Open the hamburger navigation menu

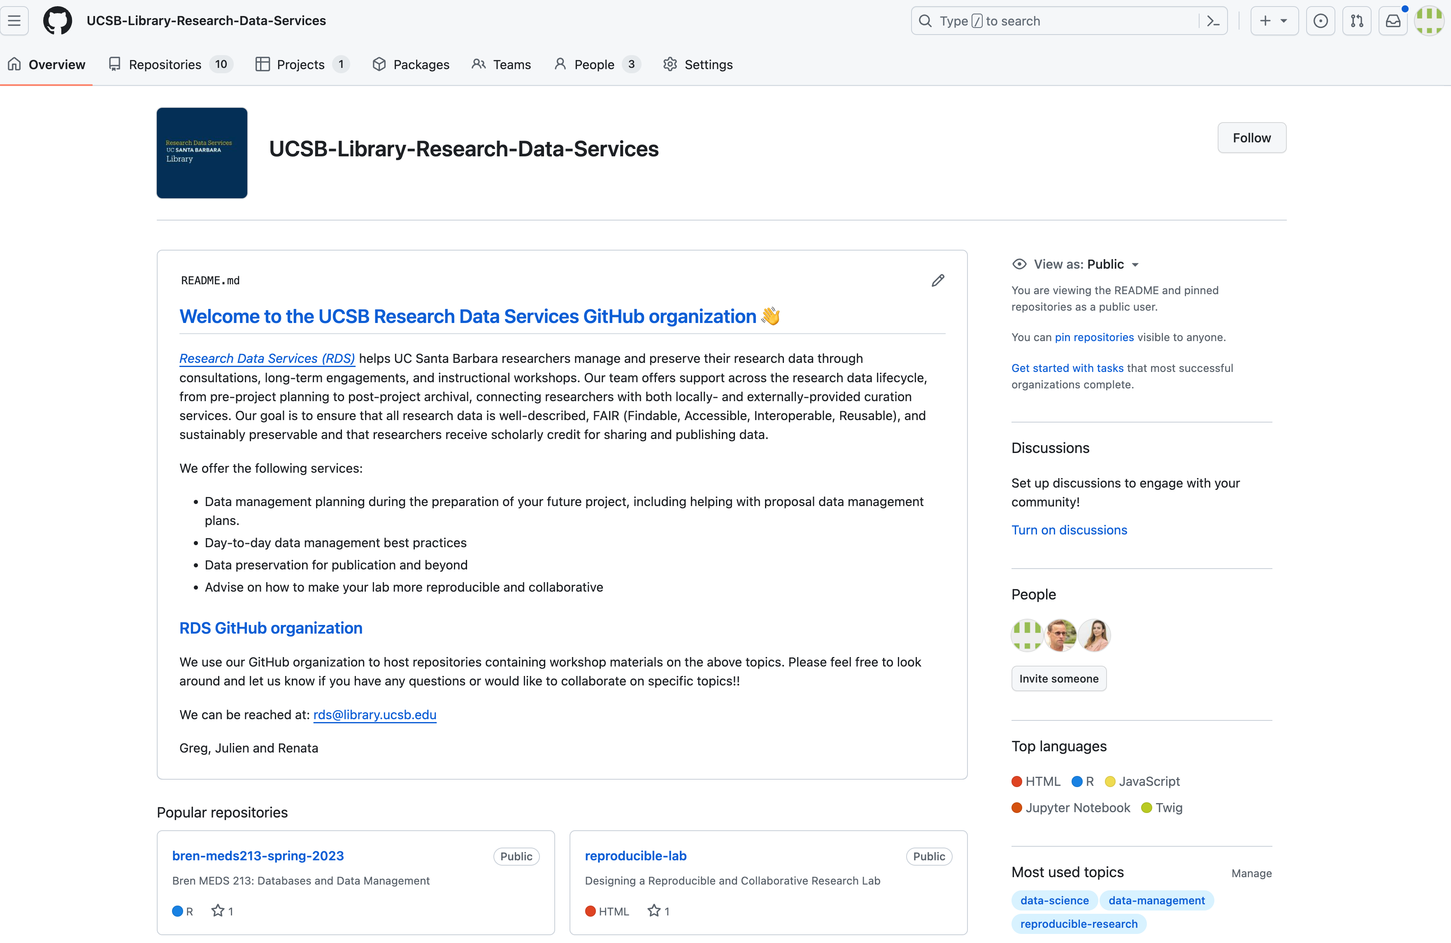[15, 21]
